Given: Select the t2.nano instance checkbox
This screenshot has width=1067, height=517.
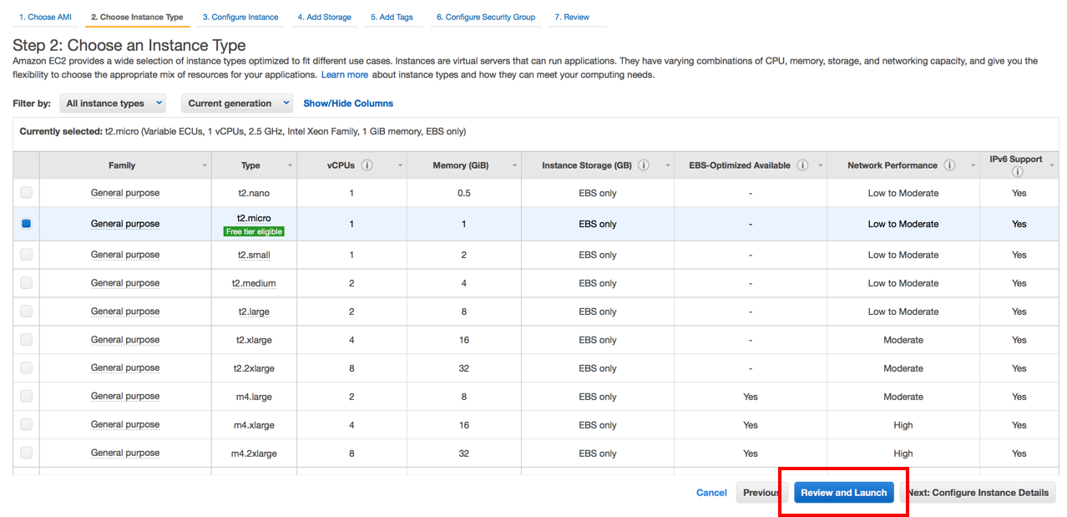Looking at the screenshot, I should [27, 193].
